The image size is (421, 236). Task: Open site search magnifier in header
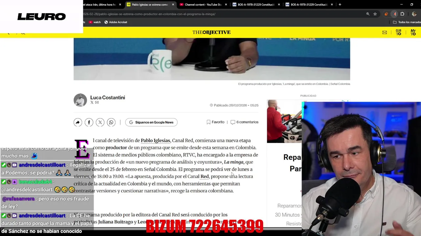[x=23, y=32]
